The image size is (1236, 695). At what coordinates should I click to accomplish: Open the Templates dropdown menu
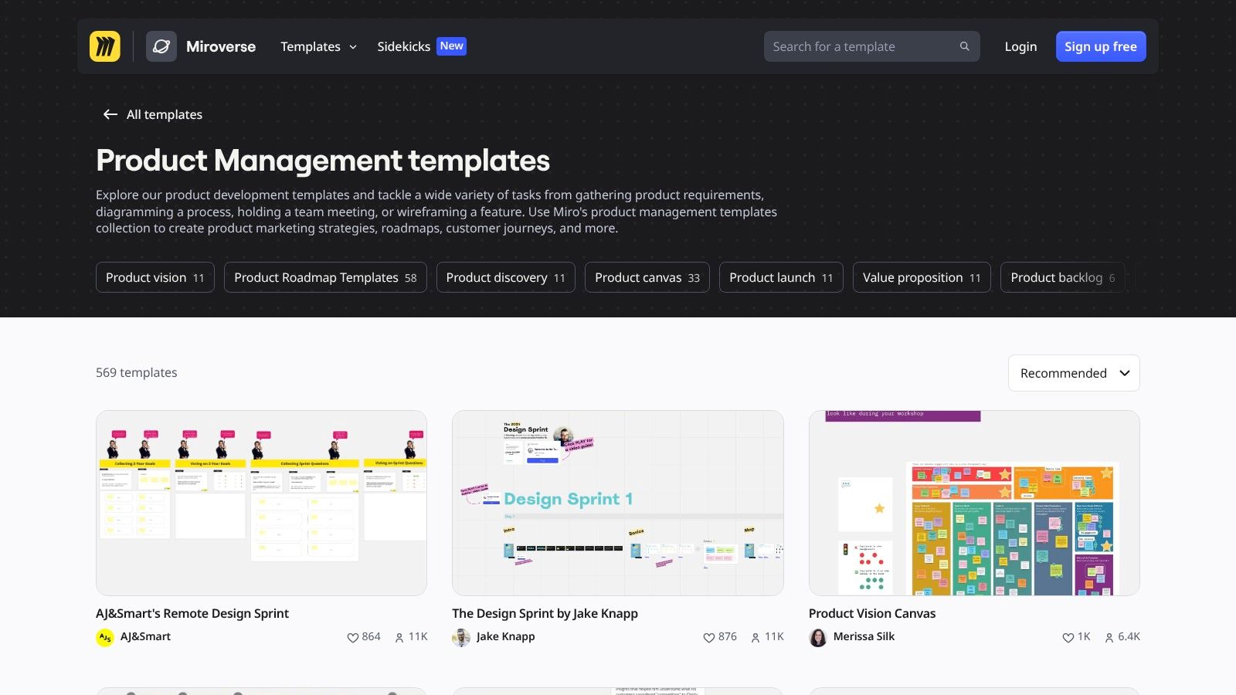click(318, 46)
